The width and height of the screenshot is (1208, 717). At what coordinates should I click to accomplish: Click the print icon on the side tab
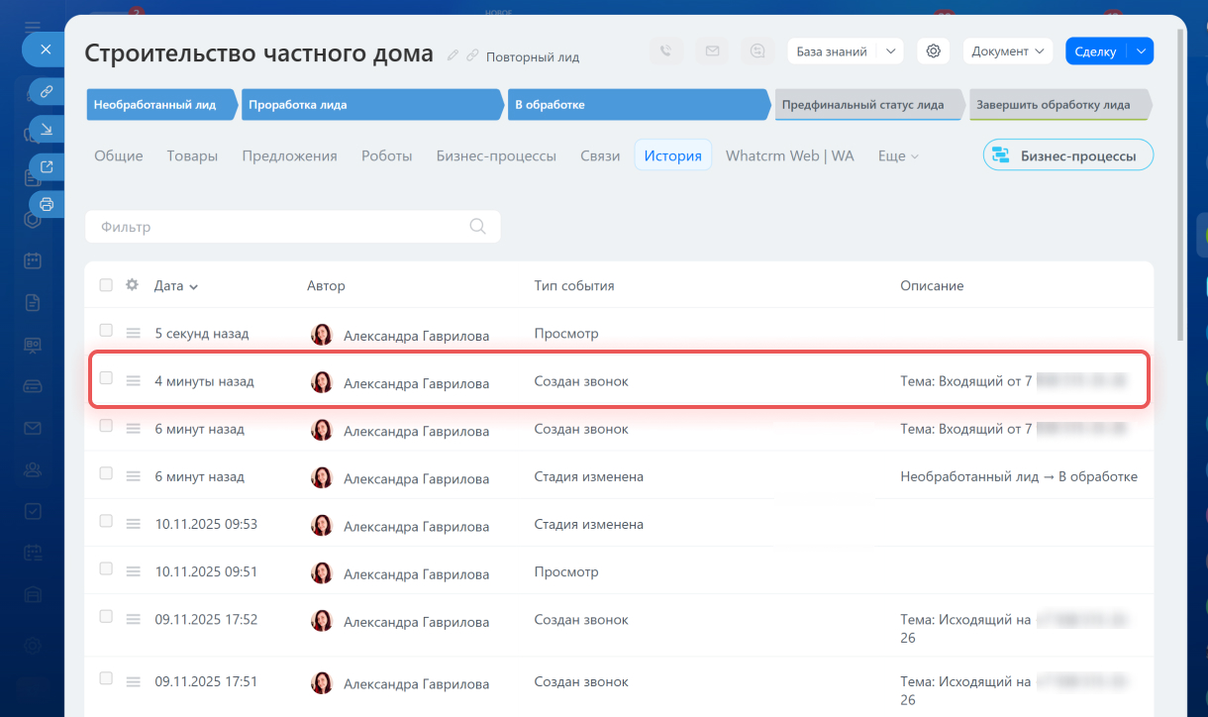coord(46,204)
